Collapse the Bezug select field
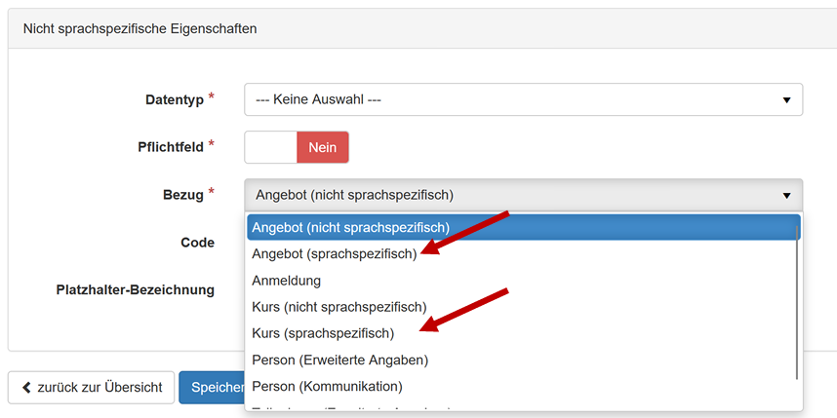Viewport: 837px width, 418px height. [523, 195]
